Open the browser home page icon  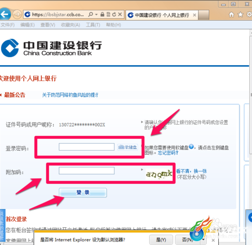[231, 15]
